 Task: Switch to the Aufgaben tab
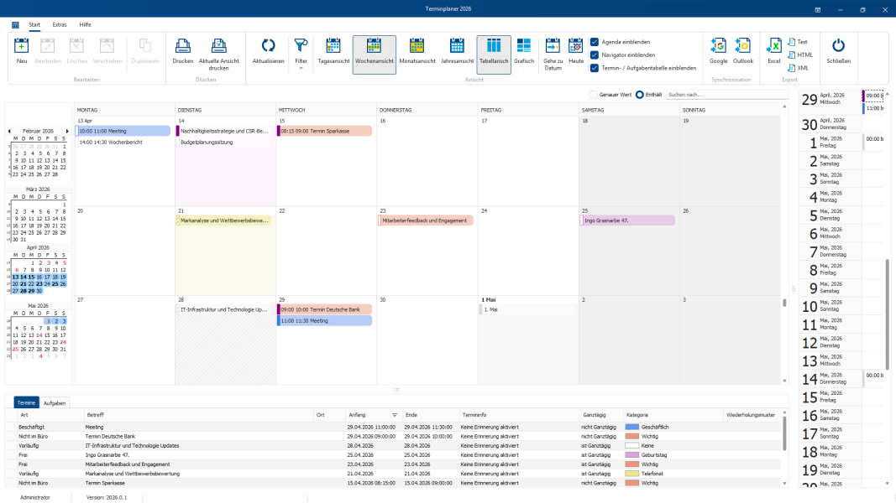55,403
